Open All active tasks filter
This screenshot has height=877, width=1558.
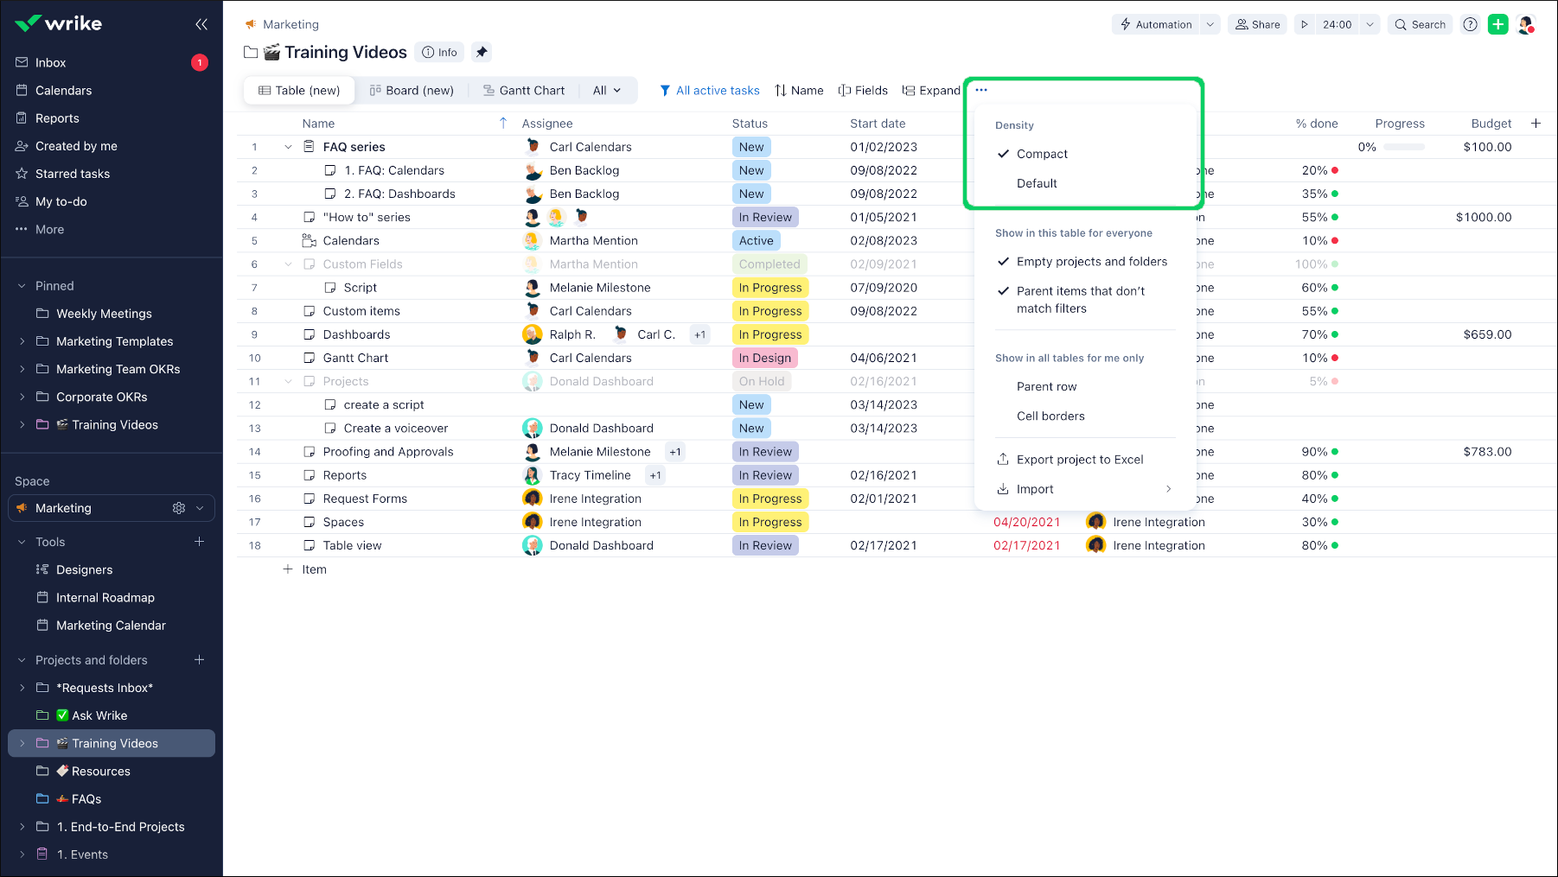(x=710, y=90)
